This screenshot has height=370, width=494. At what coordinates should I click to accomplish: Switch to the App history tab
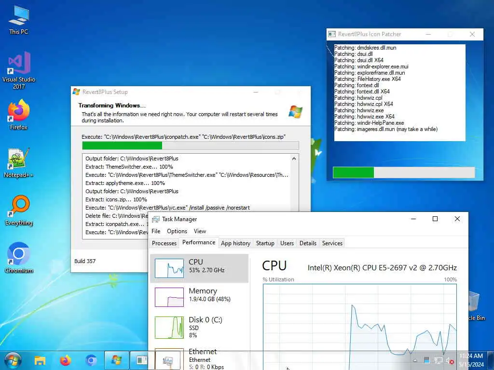pos(235,243)
